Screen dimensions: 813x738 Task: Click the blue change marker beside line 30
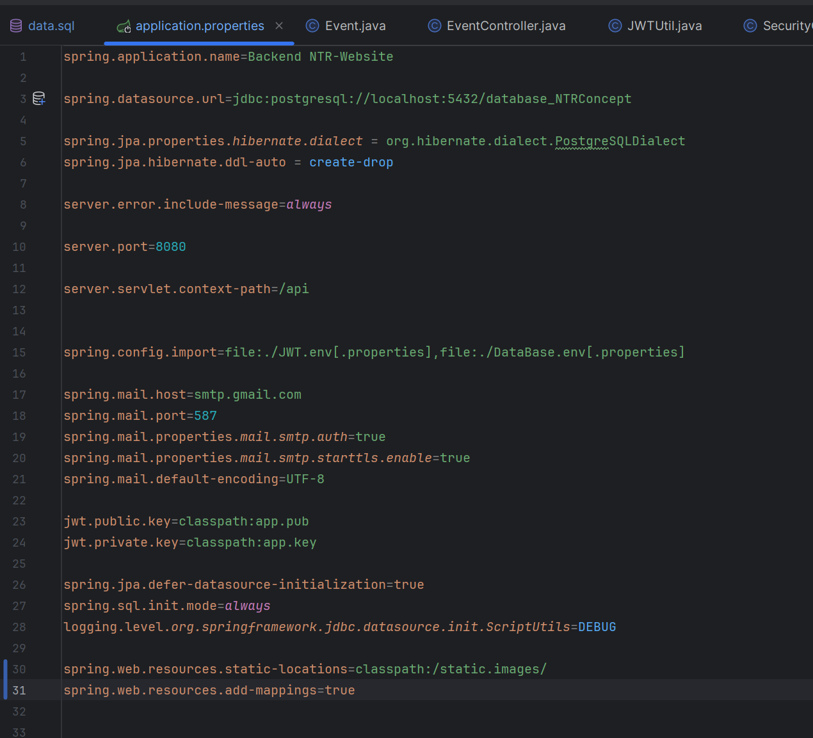(x=6, y=669)
